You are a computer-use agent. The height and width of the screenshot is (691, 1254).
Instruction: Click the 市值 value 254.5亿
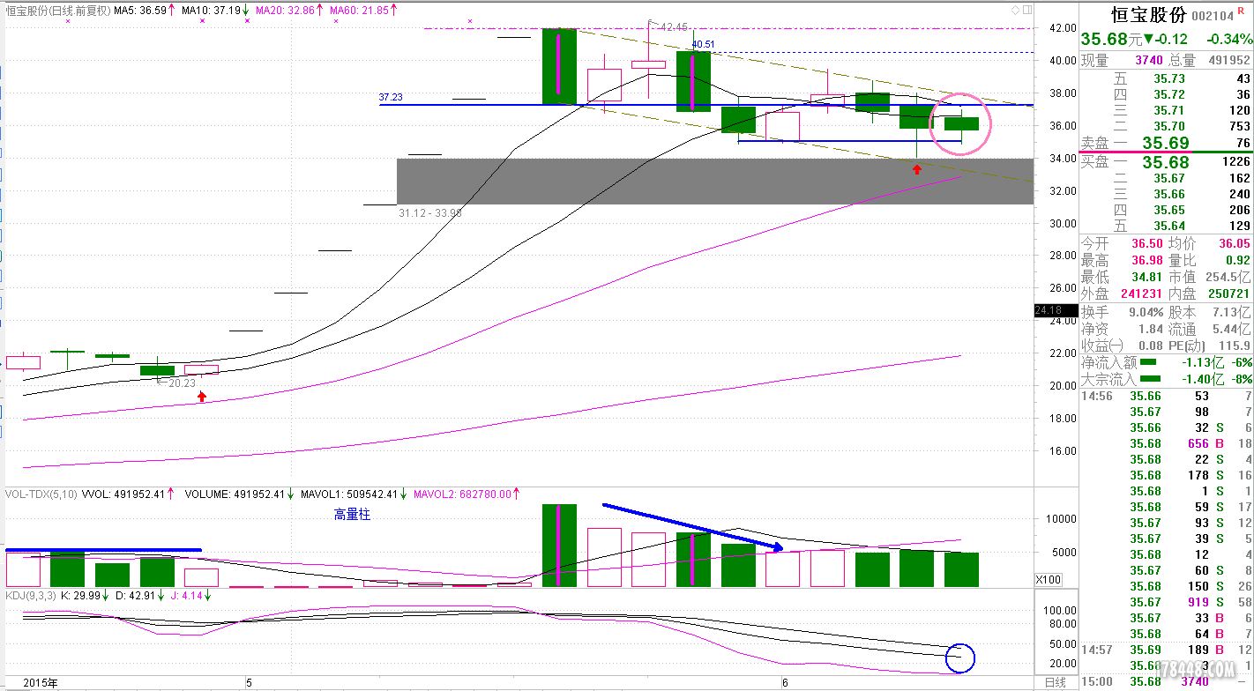click(1228, 277)
